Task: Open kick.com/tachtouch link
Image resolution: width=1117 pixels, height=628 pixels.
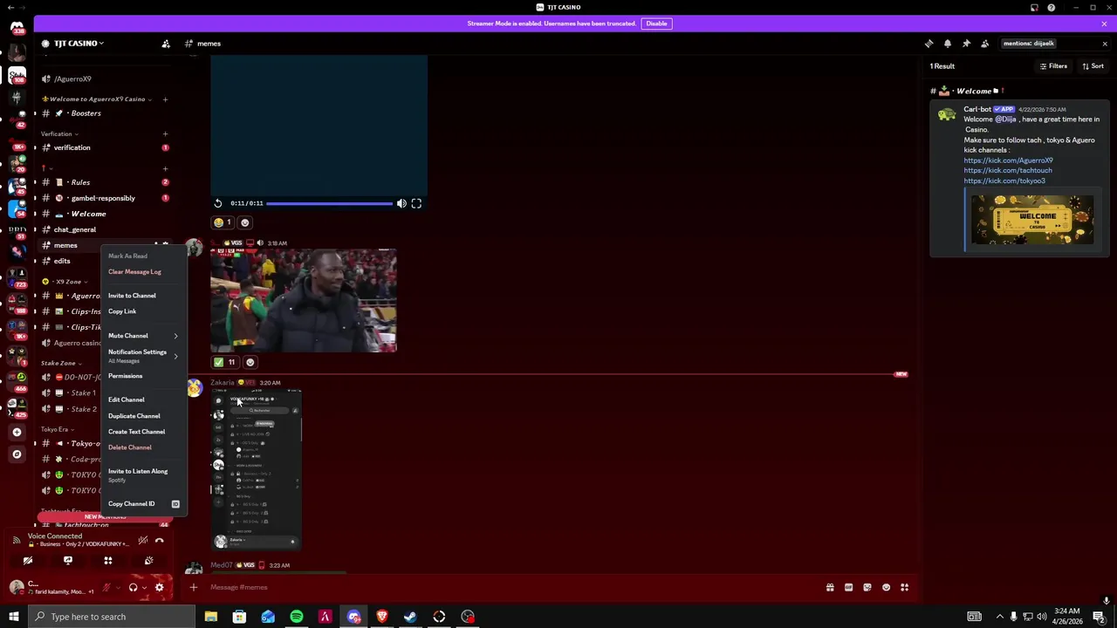Action: (1008, 171)
